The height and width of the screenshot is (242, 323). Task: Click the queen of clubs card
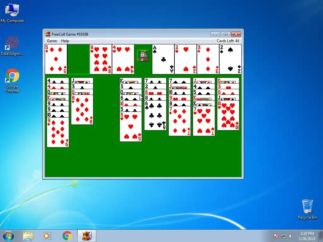(58, 92)
